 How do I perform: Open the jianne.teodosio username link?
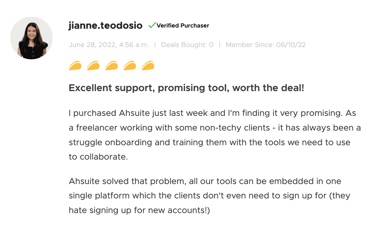pyautogui.click(x=105, y=26)
